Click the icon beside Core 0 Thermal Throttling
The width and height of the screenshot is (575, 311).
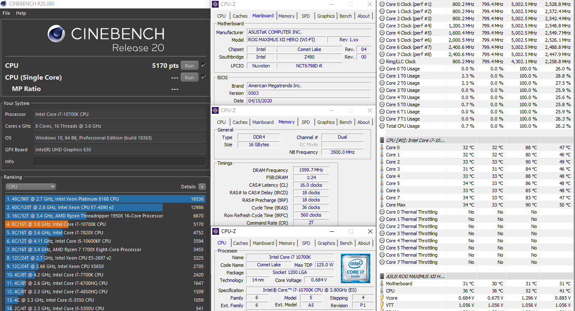click(x=382, y=212)
